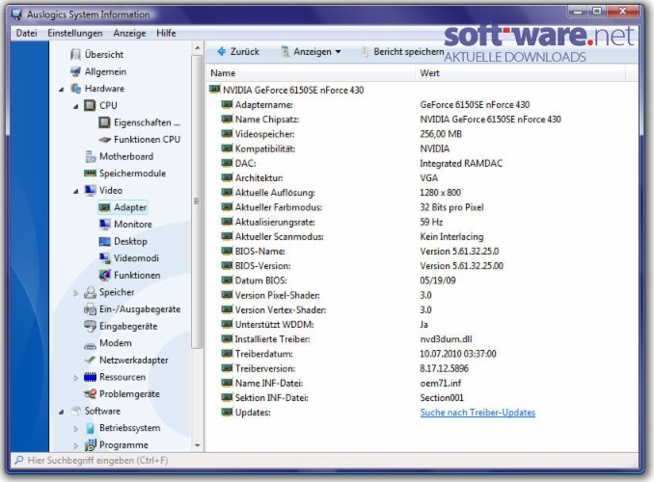Image resolution: width=654 pixels, height=482 pixels.
Task: Select the Desktop icon
Action: 105,241
